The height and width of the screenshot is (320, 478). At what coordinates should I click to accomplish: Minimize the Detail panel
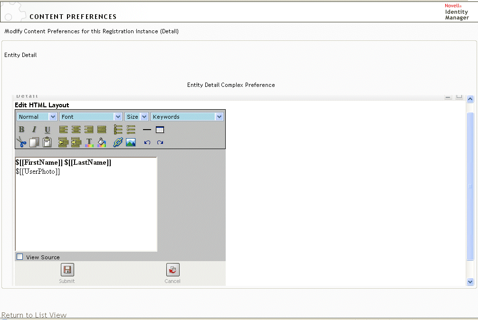[x=448, y=97]
